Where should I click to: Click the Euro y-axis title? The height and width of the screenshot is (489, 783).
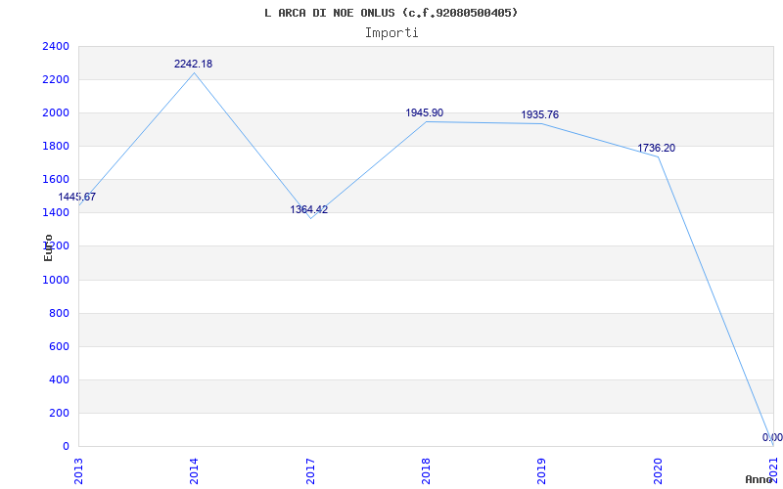tap(48, 247)
